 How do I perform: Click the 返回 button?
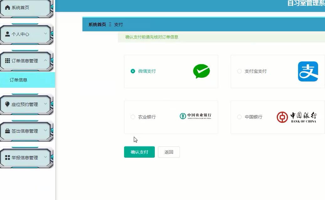click(x=169, y=152)
